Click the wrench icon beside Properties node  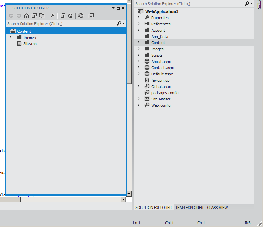(147, 17)
